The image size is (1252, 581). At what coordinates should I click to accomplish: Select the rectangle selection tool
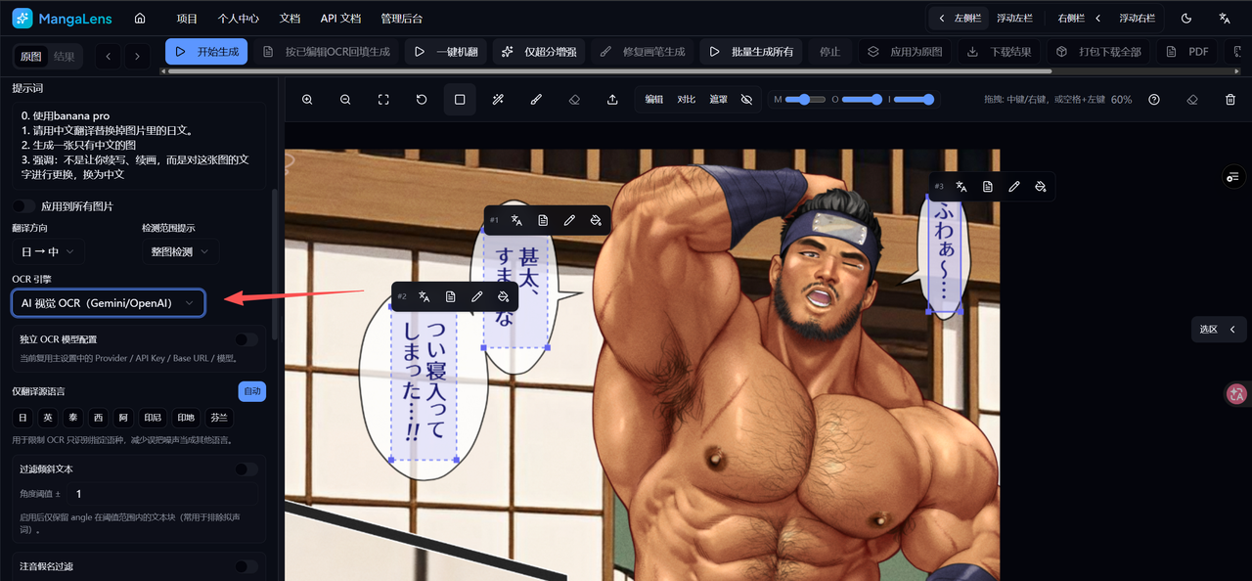click(460, 100)
